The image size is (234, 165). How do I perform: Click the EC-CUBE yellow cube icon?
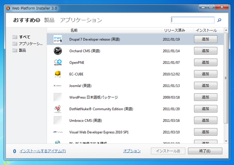[58, 74]
